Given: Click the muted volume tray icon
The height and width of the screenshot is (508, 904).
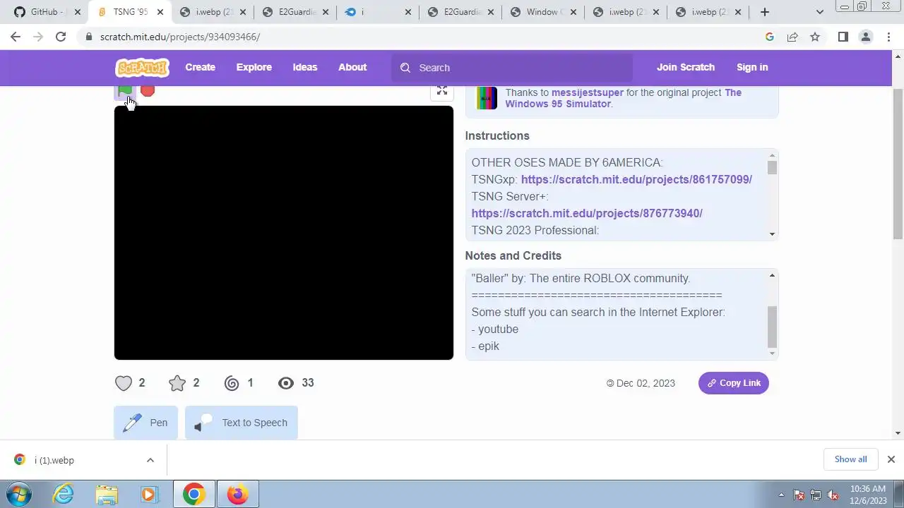Looking at the screenshot, I should point(833,495).
